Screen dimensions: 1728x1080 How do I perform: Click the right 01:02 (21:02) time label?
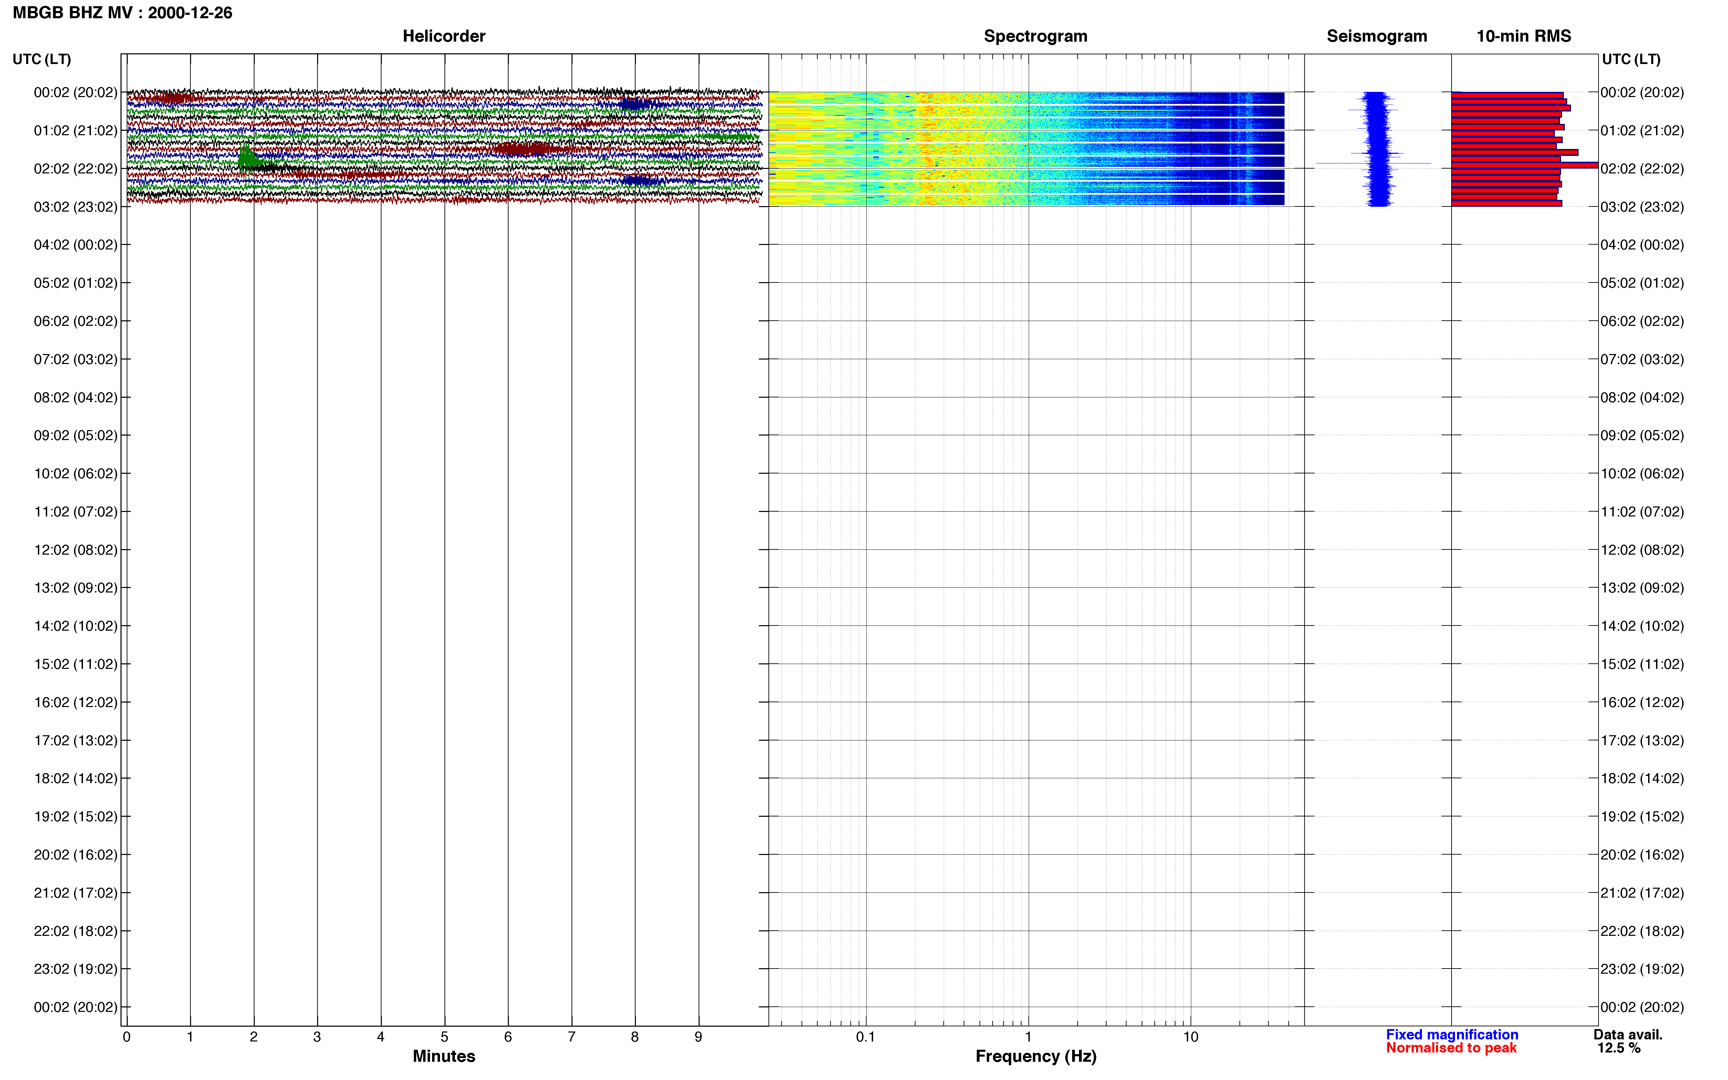(1642, 131)
